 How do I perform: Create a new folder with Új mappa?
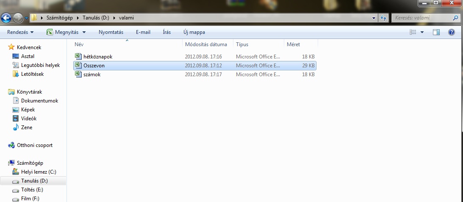194,32
